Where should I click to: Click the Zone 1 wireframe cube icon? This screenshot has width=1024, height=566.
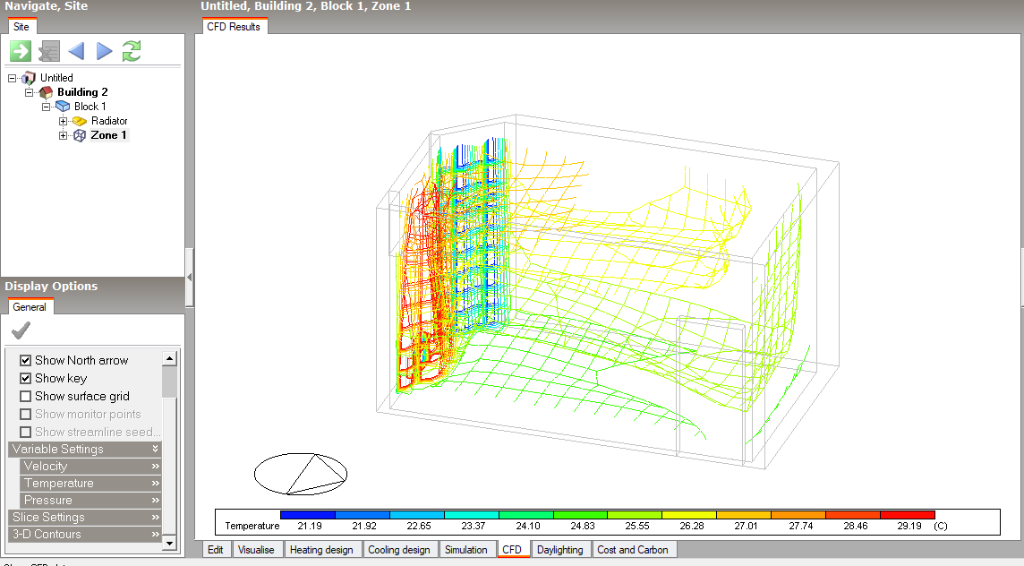coord(80,135)
